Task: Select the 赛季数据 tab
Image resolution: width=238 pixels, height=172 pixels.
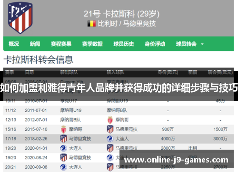Action: tap(92, 44)
